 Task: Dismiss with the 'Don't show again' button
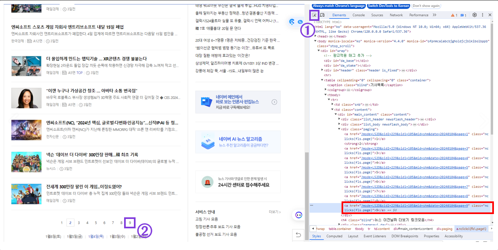[x=426, y=6]
